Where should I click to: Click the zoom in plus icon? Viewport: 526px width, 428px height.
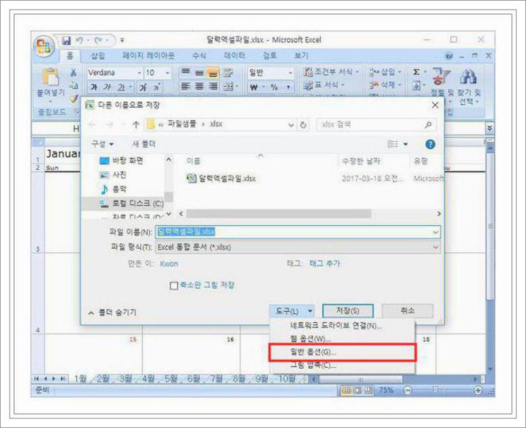(478, 390)
